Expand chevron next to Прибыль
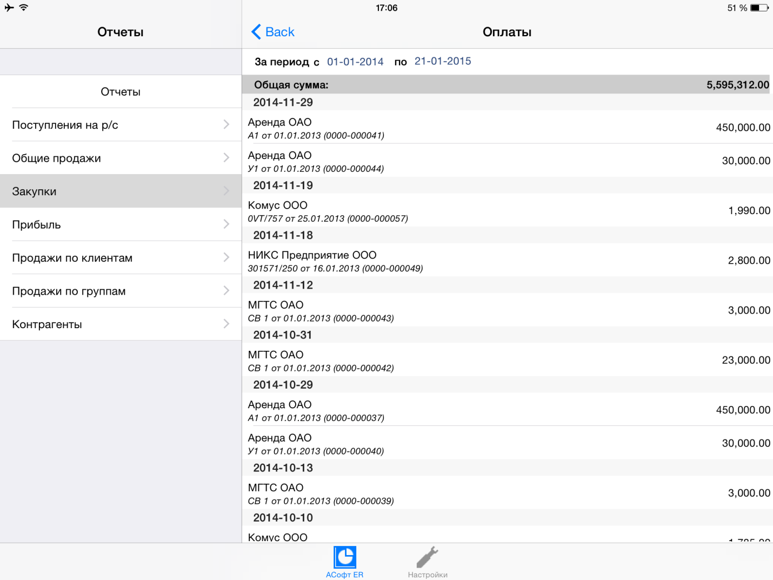 [x=226, y=224]
